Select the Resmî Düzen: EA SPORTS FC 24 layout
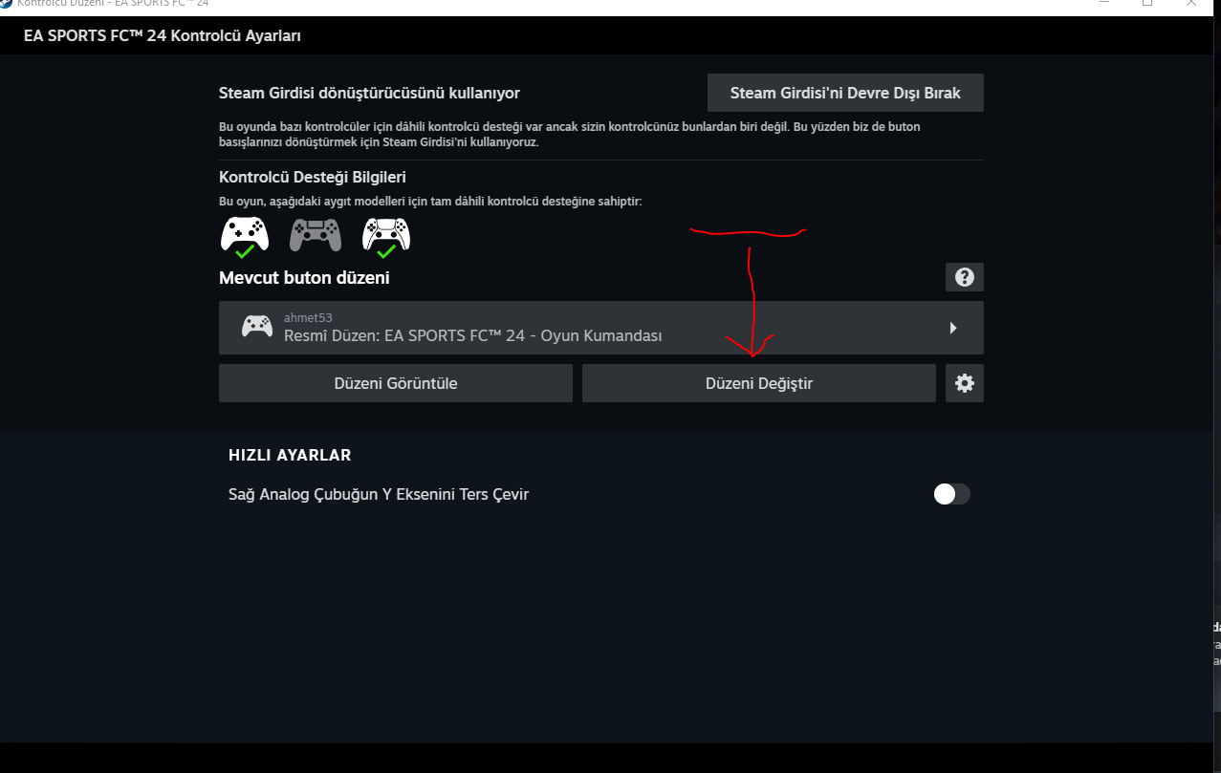This screenshot has width=1221, height=773. click(x=601, y=328)
